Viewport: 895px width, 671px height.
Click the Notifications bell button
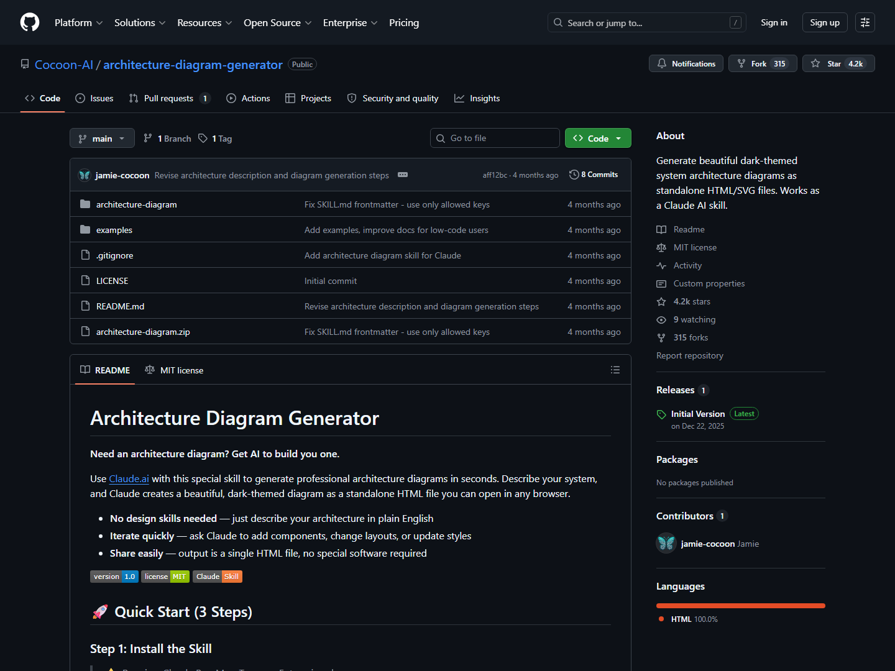[x=686, y=63]
